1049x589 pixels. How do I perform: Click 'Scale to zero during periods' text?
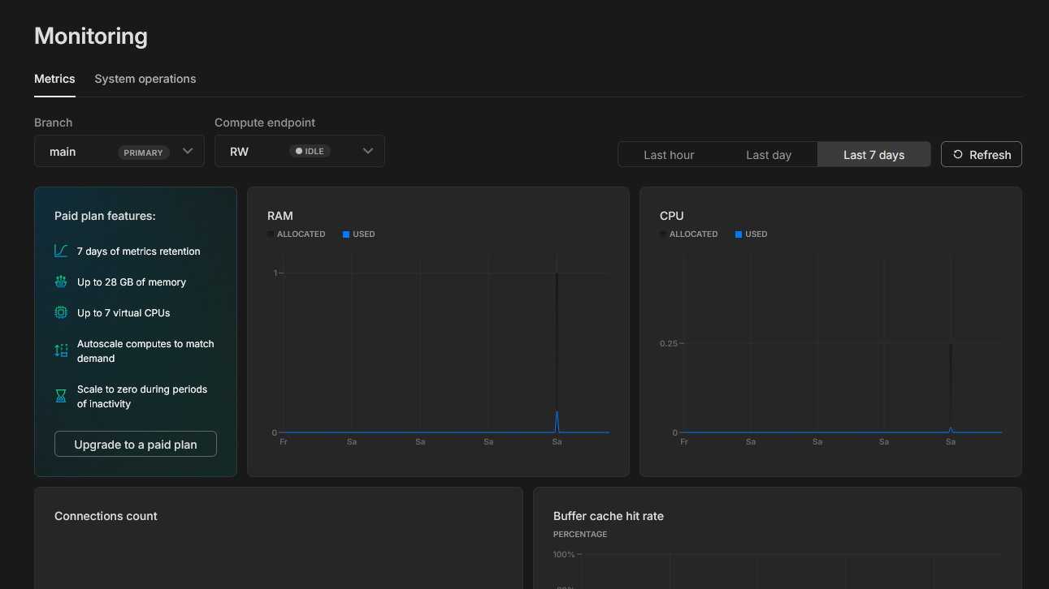pyautogui.click(x=142, y=389)
